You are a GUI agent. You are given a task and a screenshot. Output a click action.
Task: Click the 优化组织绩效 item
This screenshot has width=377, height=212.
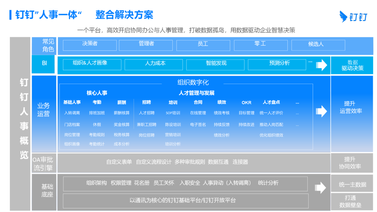[x=271, y=135]
